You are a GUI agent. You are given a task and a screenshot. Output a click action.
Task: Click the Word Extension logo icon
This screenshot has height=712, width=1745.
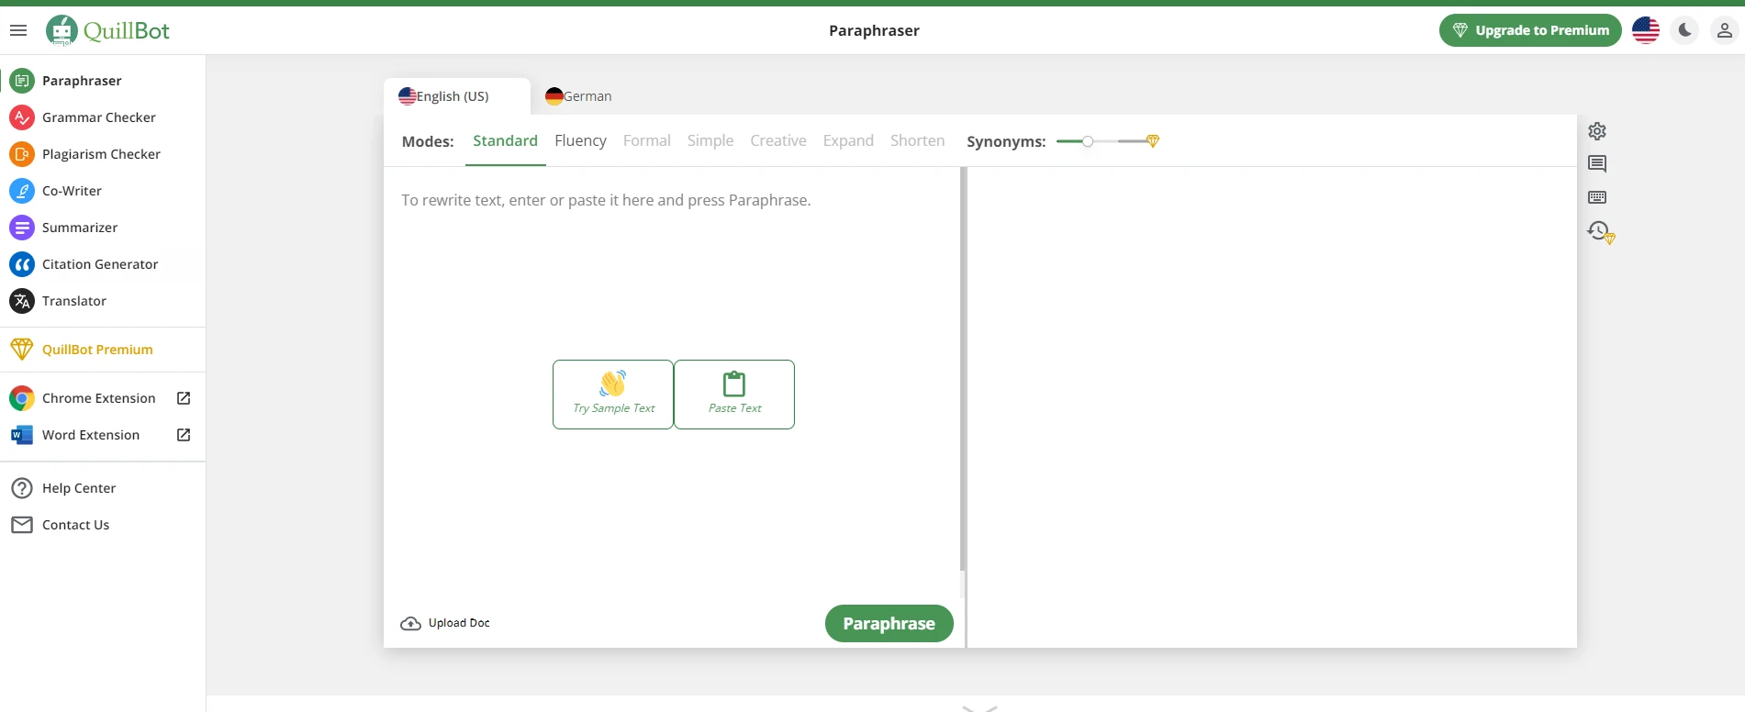coord(22,435)
